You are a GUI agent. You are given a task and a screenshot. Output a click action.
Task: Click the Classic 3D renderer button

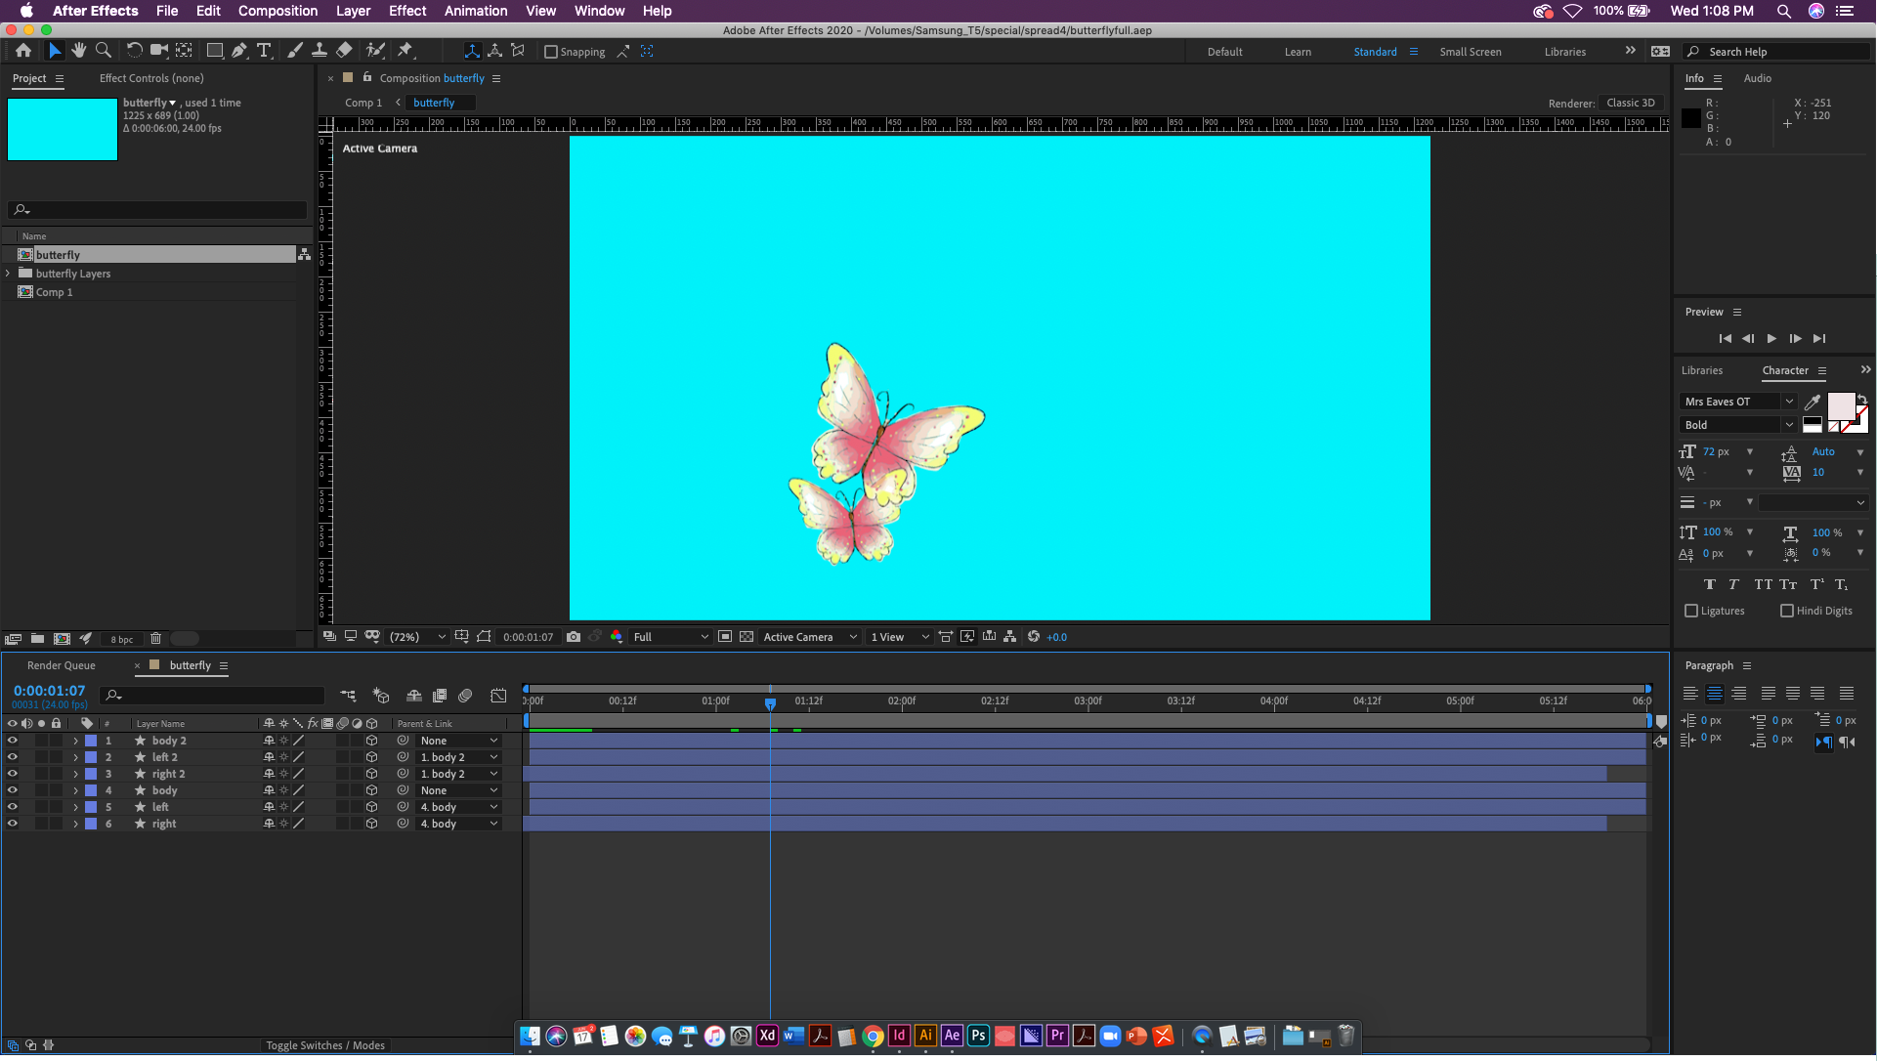1631,103
